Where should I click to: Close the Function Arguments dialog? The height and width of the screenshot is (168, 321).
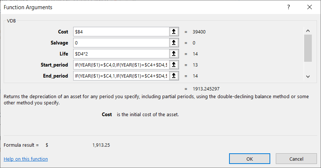coord(310,7)
